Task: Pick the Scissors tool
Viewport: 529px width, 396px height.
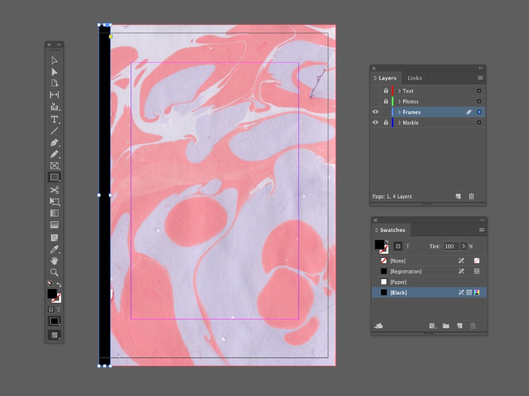Action: coord(54,189)
